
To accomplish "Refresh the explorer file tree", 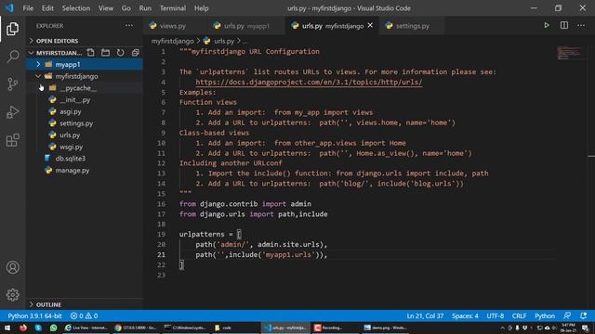I will [x=120, y=53].
